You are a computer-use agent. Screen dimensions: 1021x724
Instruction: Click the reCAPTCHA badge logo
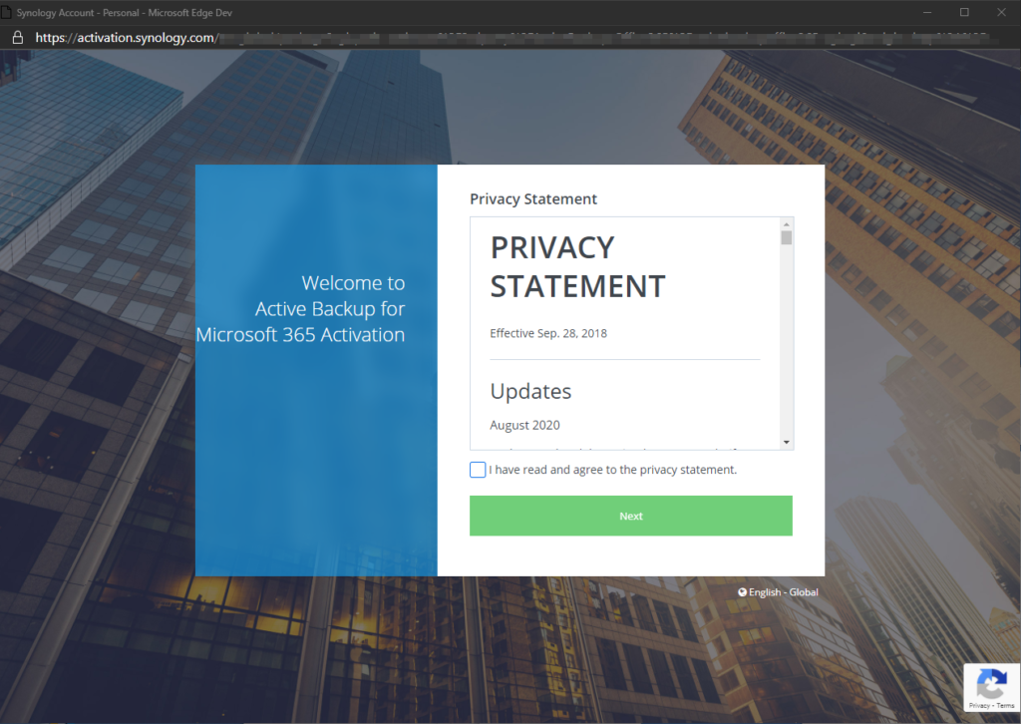pyautogui.click(x=991, y=684)
